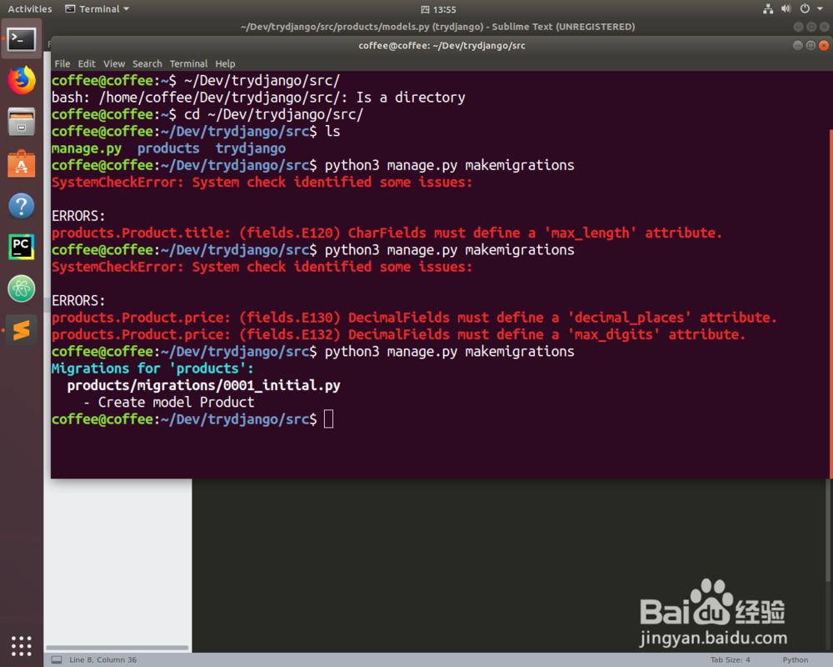Open the volume icon in top bar
This screenshot has height=667, width=833.
point(786,9)
